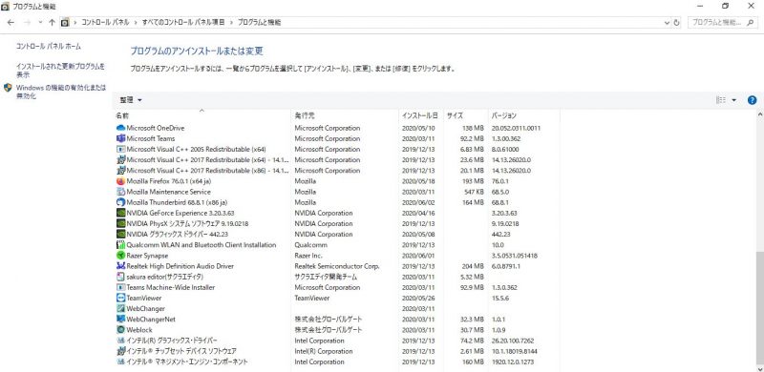
Task: Select the サクラエディタ開発チーム publisher cell
Action: (x=326, y=277)
